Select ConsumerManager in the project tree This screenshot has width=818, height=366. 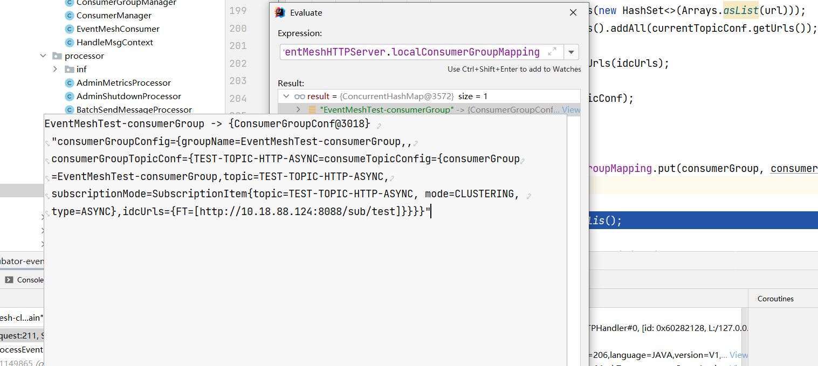coord(114,16)
